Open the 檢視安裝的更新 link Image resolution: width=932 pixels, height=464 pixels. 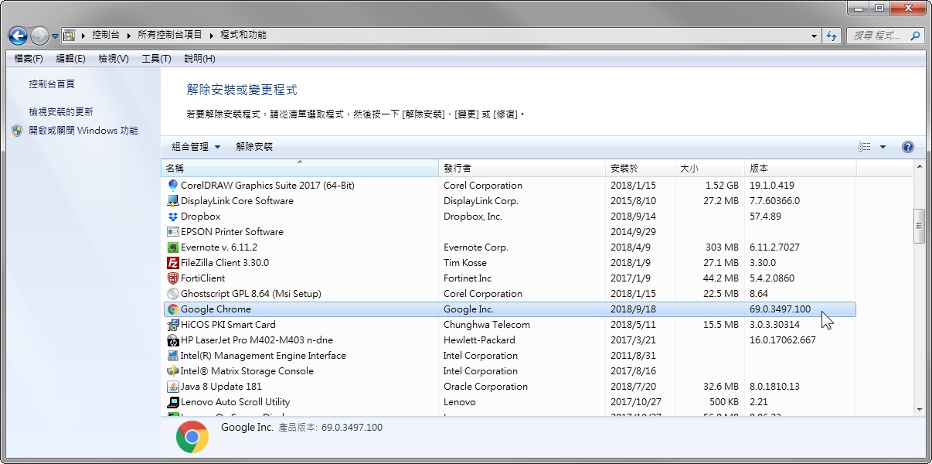tap(61, 112)
